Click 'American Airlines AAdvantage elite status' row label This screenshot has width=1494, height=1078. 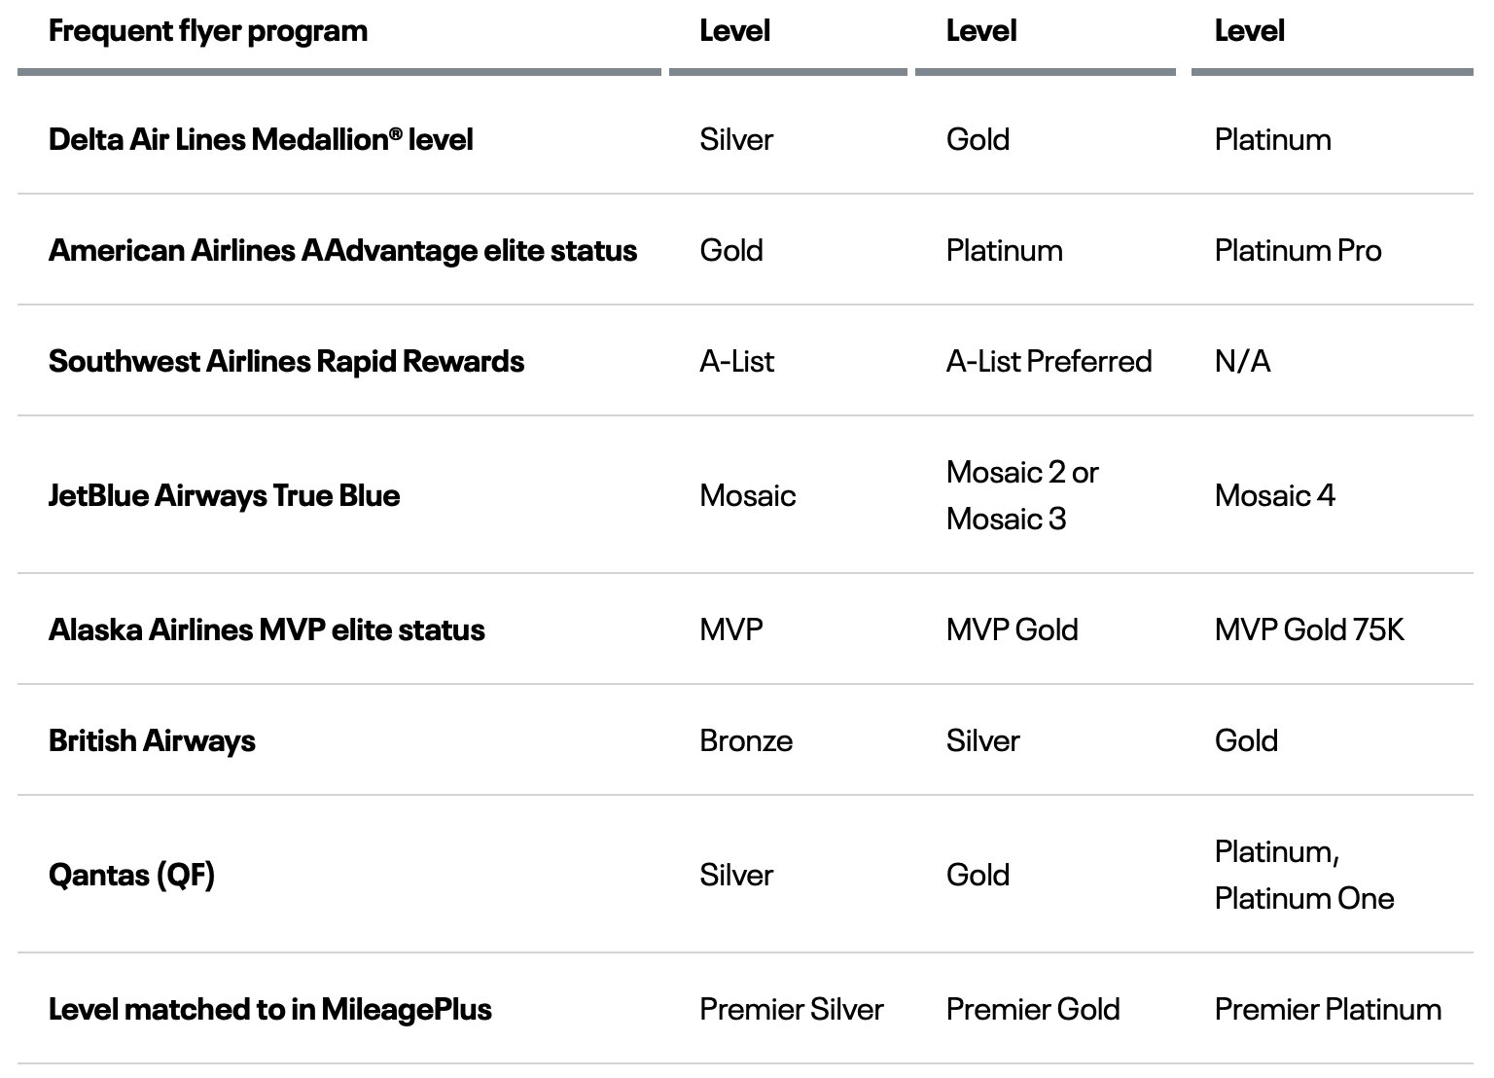point(342,251)
